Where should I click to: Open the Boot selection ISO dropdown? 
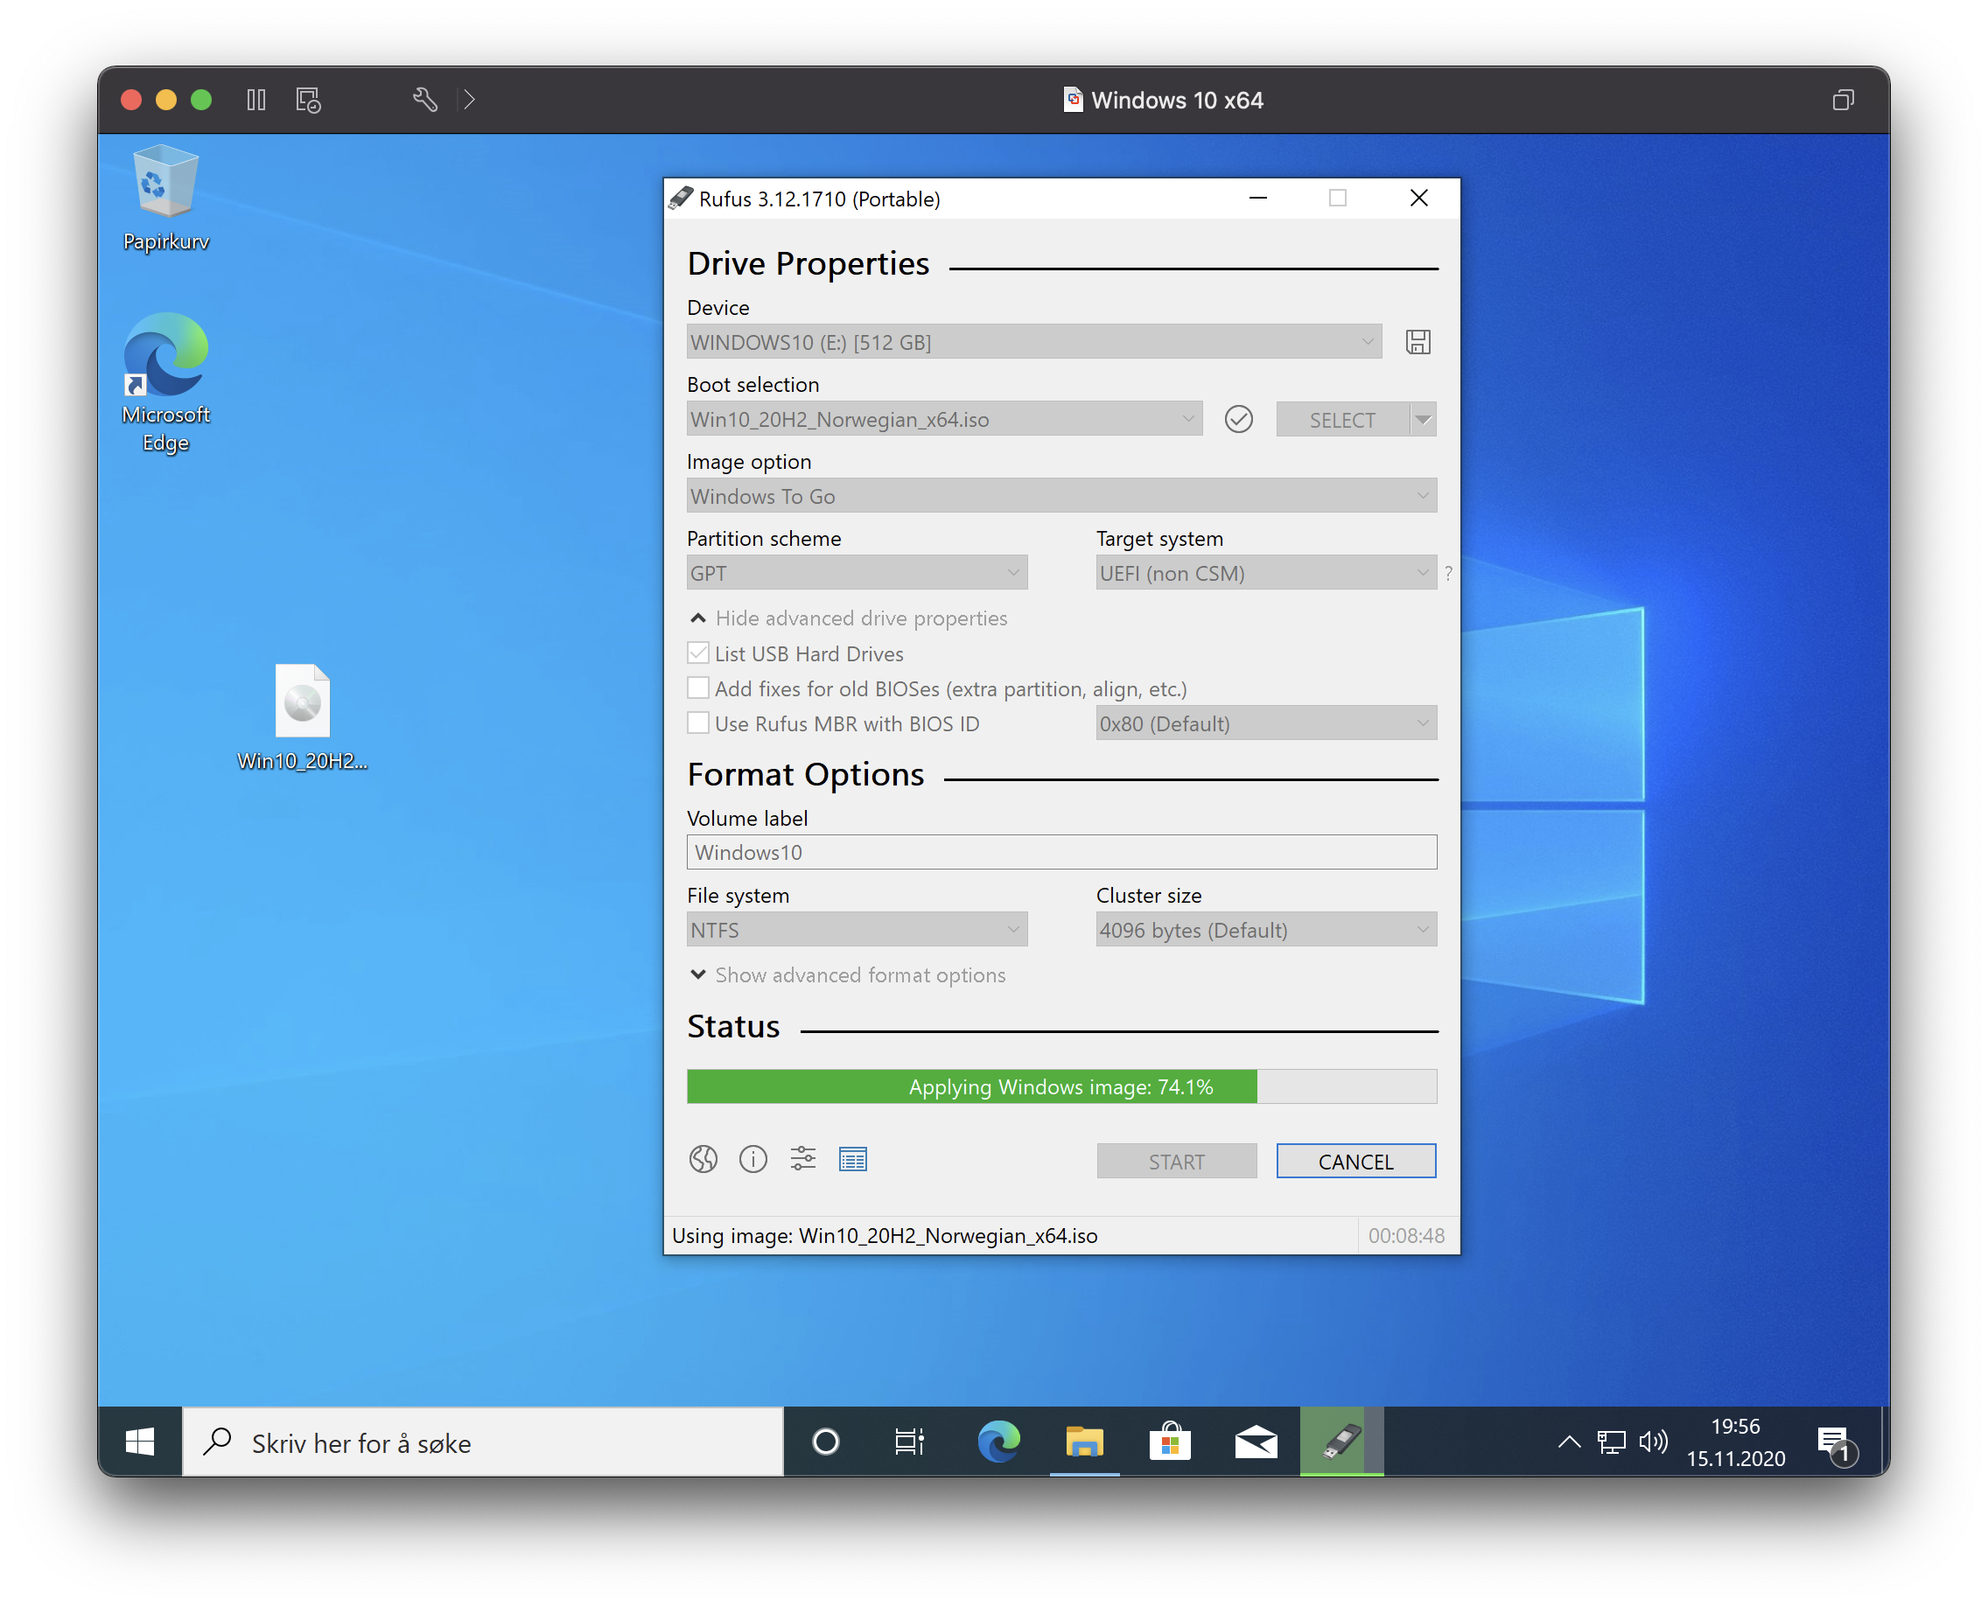tap(944, 419)
